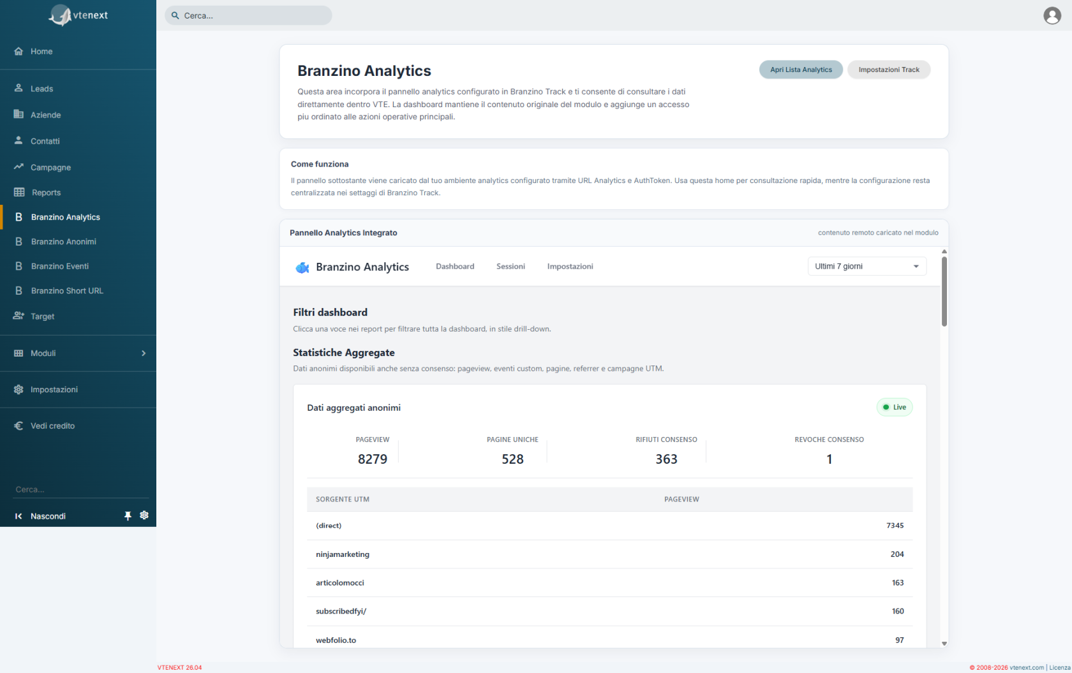The width and height of the screenshot is (1072, 673).
Task: Click the Aziende building icon
Action: [x=19, y=114]
